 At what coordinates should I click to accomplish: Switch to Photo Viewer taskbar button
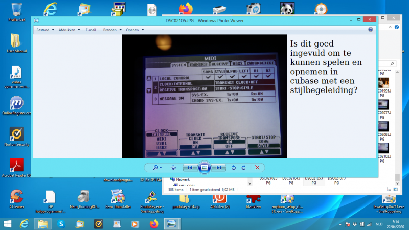click(172, 224)
